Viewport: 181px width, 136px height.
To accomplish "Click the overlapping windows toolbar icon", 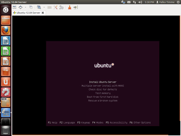I will (x=31, y=7).
